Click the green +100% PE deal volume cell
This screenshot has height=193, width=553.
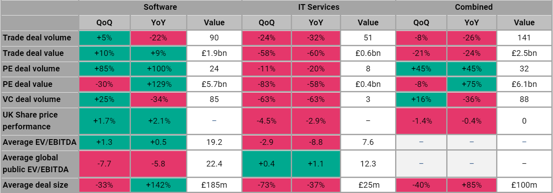click(x=158, y=69)
